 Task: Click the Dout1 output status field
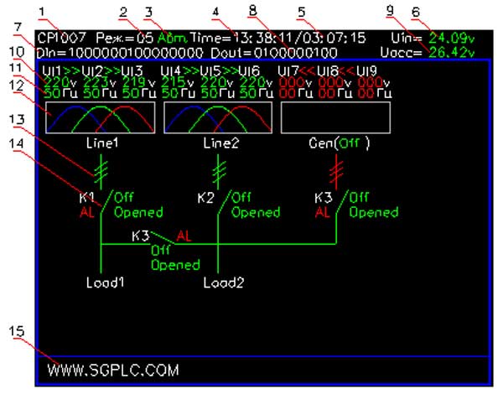[x=274, y=53]
